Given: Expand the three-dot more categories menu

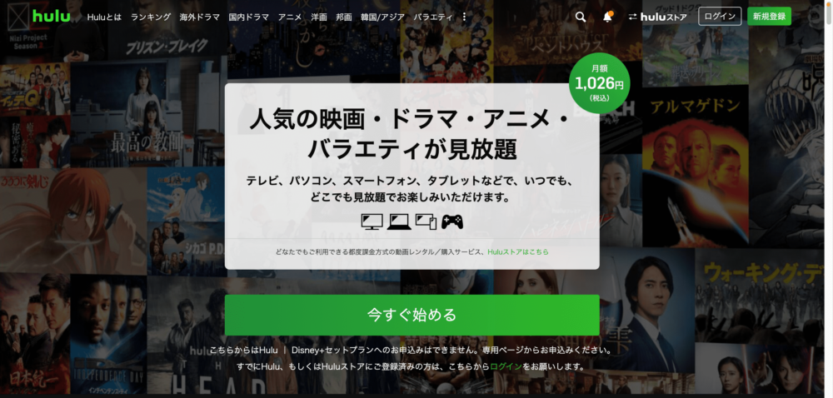Looking at the screenshot, I should tap(464, 17).
